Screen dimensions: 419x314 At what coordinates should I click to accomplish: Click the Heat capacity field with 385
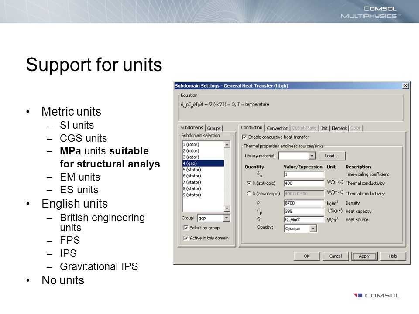tap(304, 211)
